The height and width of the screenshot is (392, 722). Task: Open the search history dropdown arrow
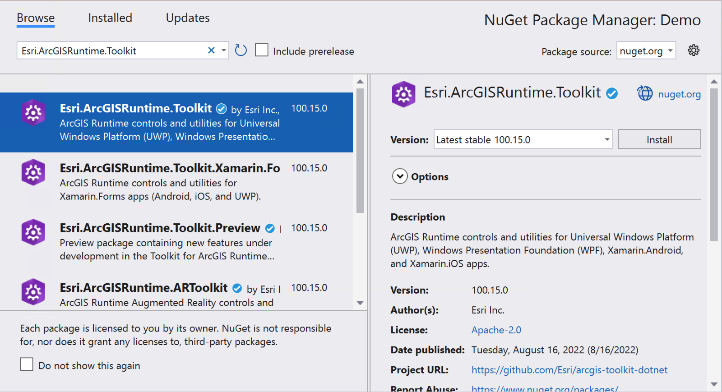coord(224,51)
